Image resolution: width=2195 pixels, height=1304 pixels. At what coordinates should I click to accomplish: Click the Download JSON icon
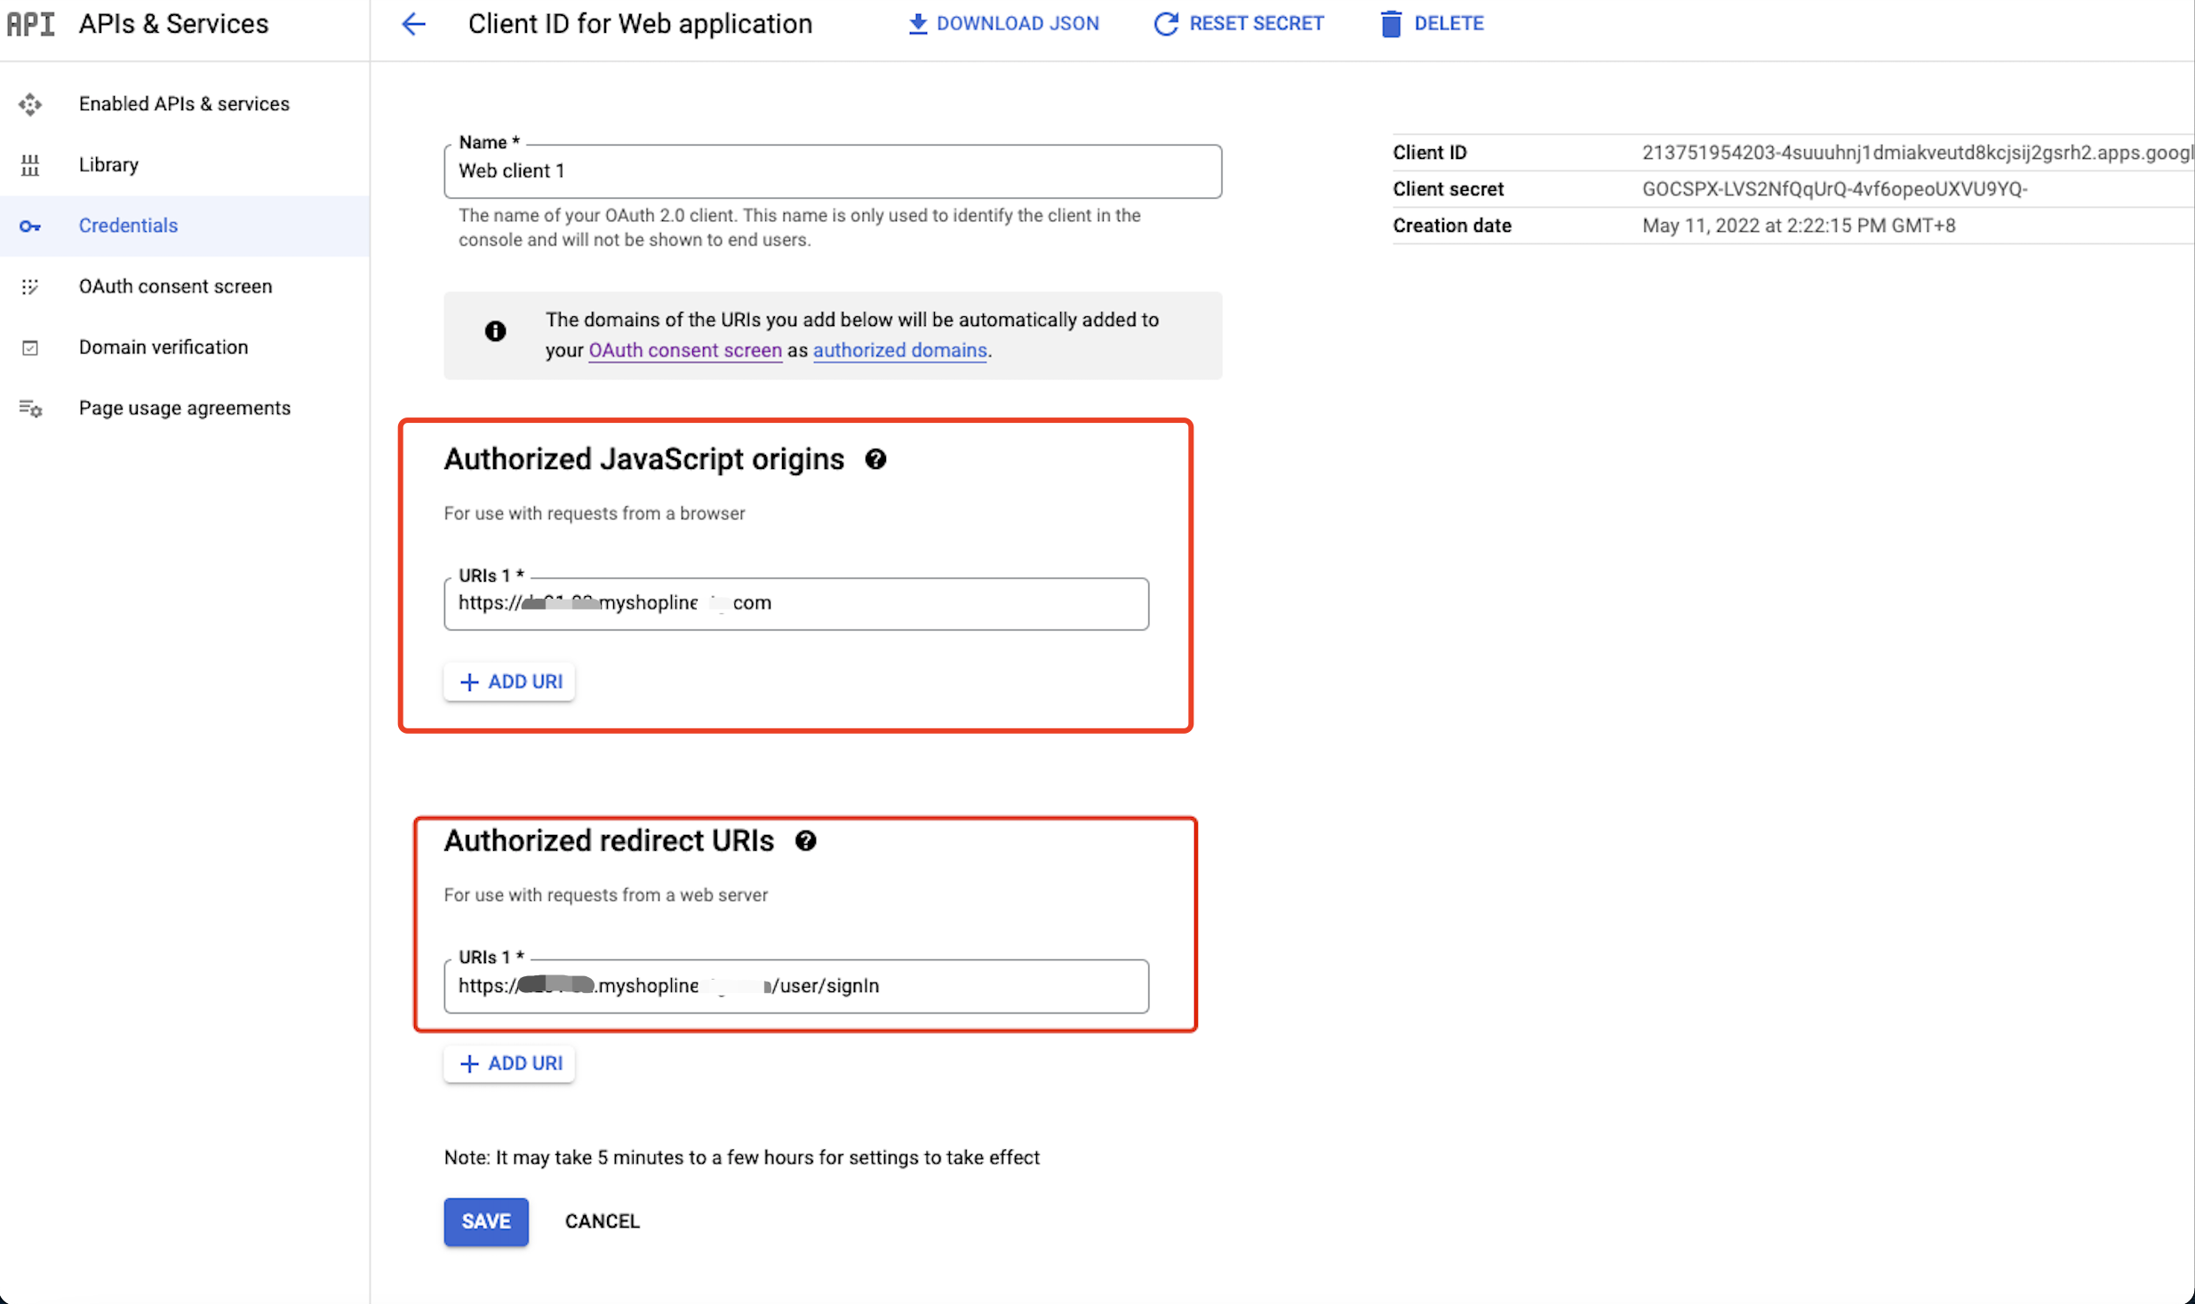coord(917,24)
